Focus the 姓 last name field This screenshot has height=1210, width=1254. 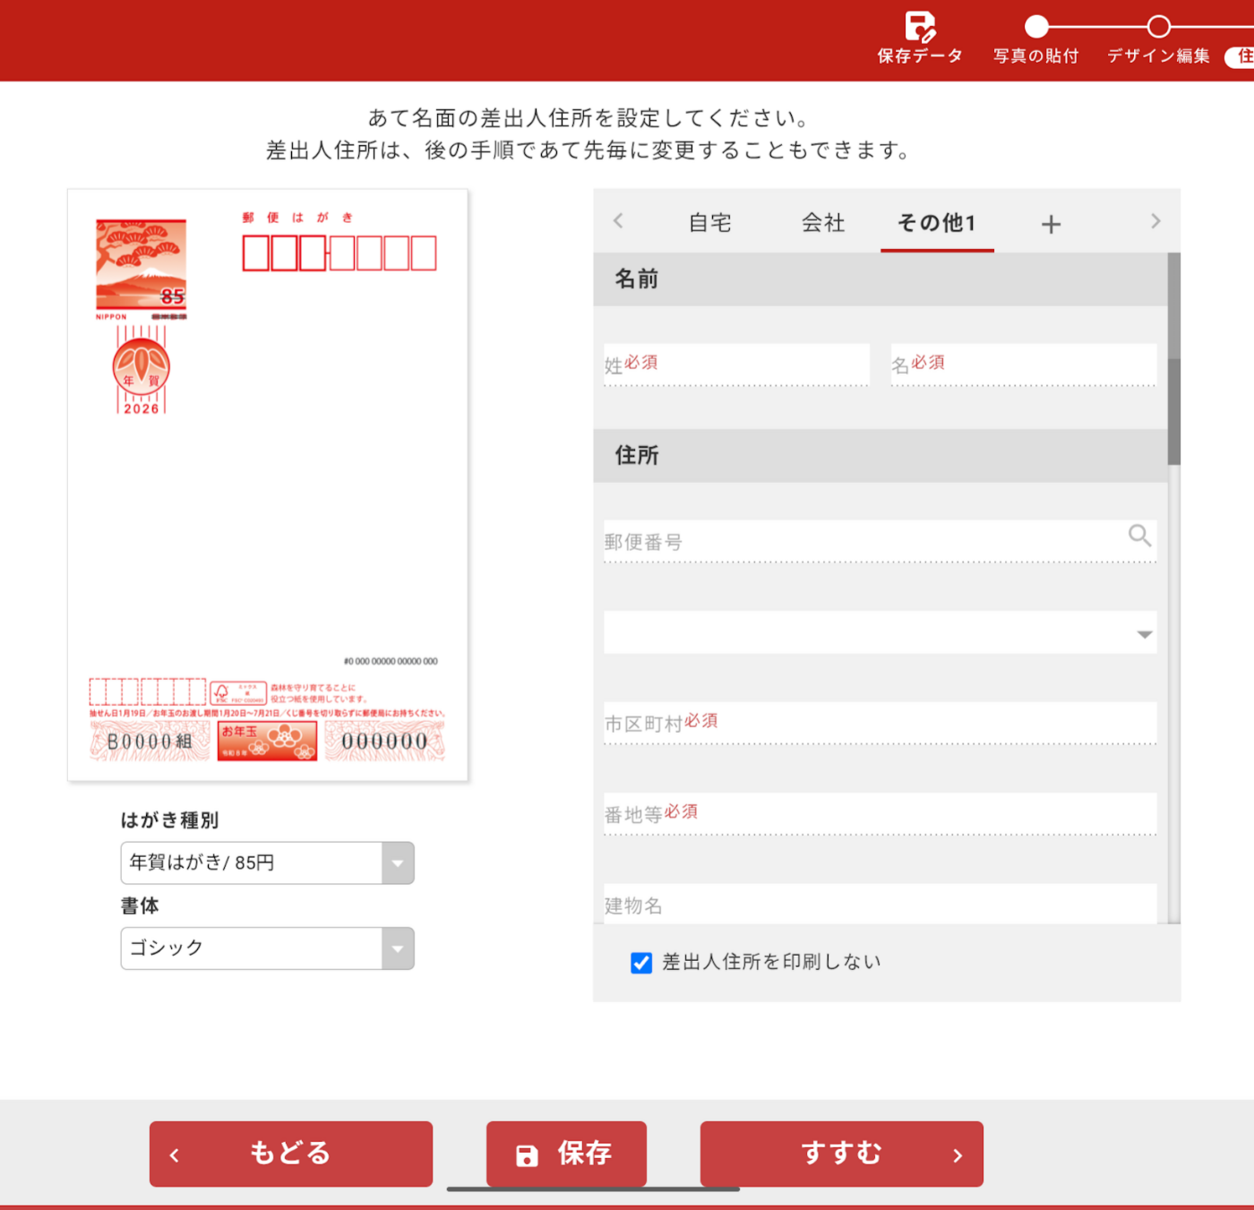coord(736,365)
